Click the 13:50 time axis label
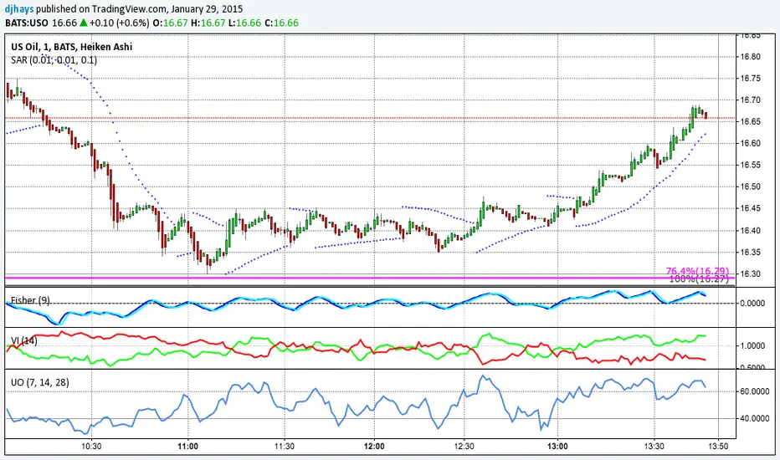This screenshot has width=780, height=460. click(718, 446)
